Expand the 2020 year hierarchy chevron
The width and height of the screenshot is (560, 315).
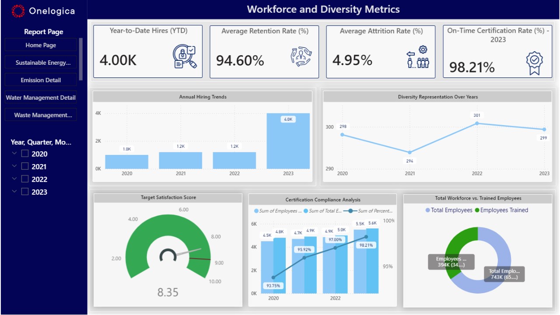[14, 154]
